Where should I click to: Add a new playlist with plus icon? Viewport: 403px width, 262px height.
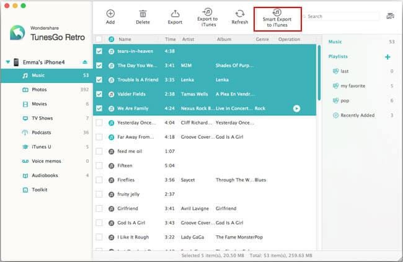click(x=387, y=57)
